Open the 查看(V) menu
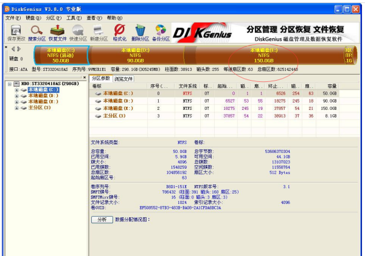 (94, 18)
